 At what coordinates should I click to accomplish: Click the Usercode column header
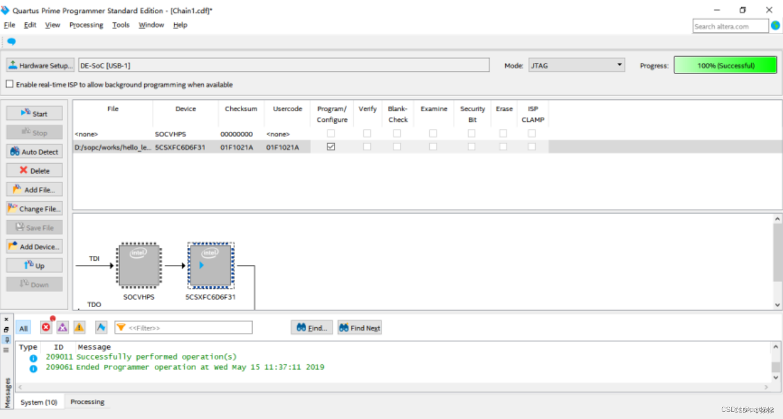[x=287, y=109]
